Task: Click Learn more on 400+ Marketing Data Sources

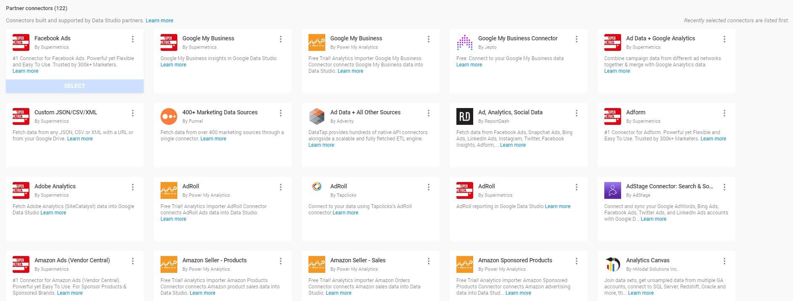Action: click(213, 139)
